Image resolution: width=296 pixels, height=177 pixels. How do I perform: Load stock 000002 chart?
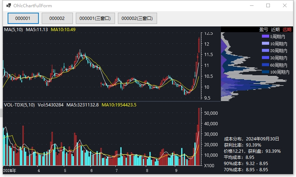tap(57, 18)
